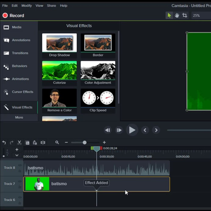
Task: Switch to the Transitions tab
Action: coord(20,53)
